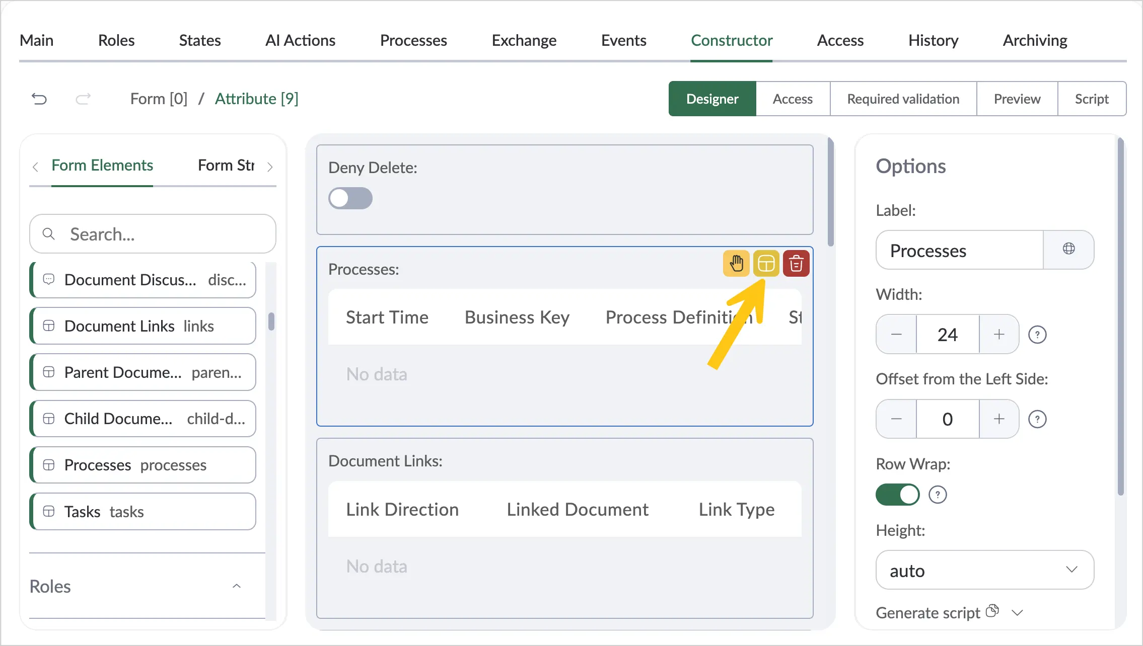1143x646 pixels.
Task: Open the Roles tab
Action: tap(116, 40)
